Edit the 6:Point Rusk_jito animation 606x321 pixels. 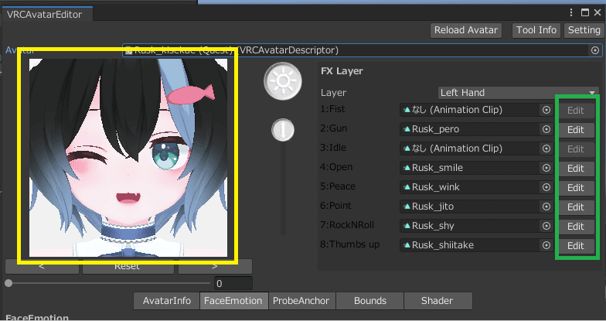point(575,207)
